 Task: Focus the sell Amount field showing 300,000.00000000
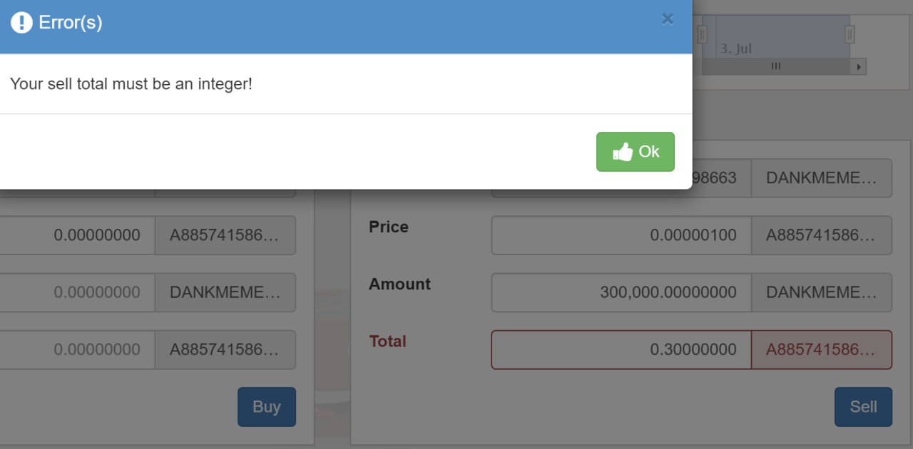(621, 292)
